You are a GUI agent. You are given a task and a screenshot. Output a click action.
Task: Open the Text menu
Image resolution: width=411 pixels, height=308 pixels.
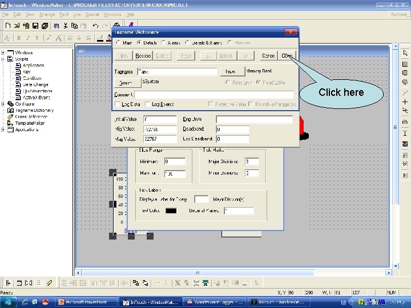coord(64,14)
